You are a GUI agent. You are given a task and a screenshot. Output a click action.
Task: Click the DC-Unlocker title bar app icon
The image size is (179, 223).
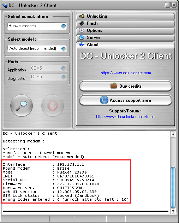[x=4, y=5]
